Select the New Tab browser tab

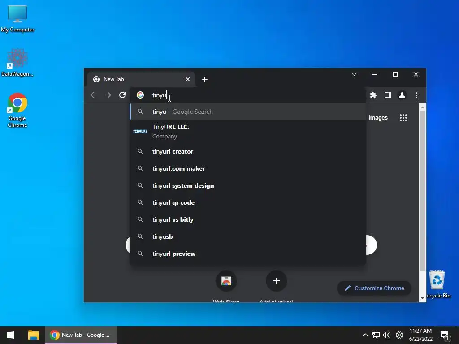tap(141, 79)
